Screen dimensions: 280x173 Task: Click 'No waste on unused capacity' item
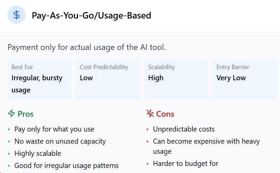click(60, 141)
